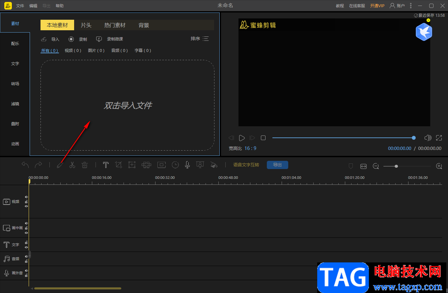This screenshot has width=448, height=293.
Task: Open the 文件 menu
Action: (20, 6)
